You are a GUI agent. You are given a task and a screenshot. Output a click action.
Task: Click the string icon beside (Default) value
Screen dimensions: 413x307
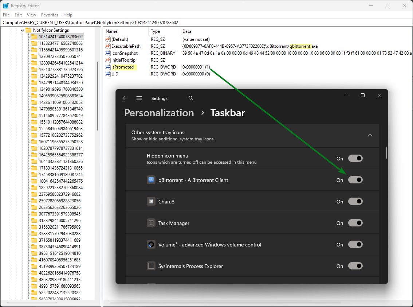tap(108, 39)
